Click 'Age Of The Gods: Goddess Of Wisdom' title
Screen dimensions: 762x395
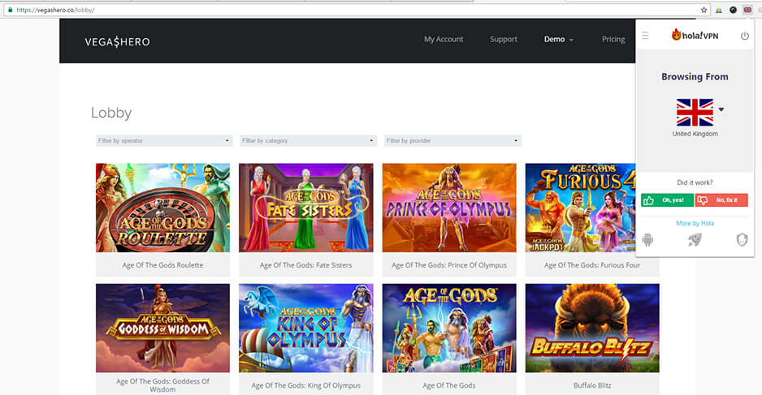point(162,385)
